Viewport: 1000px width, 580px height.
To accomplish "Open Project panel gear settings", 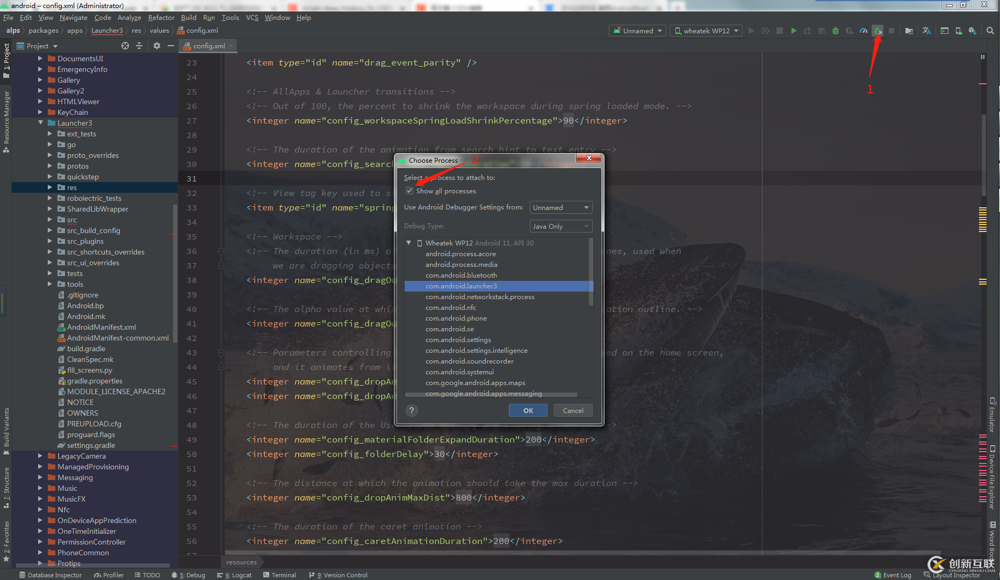I will point(157,46).
